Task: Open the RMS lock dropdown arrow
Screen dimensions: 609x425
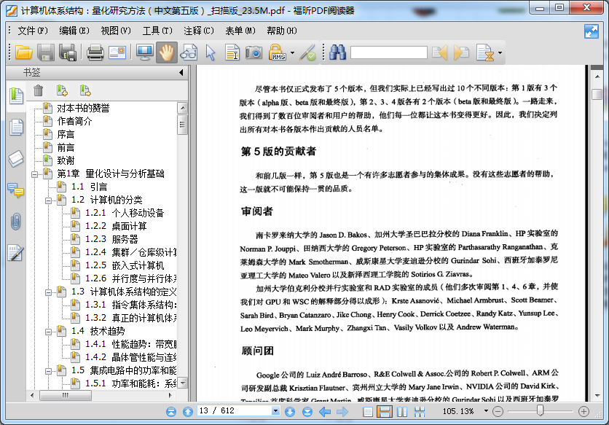Action: click(x=292, y=53)
